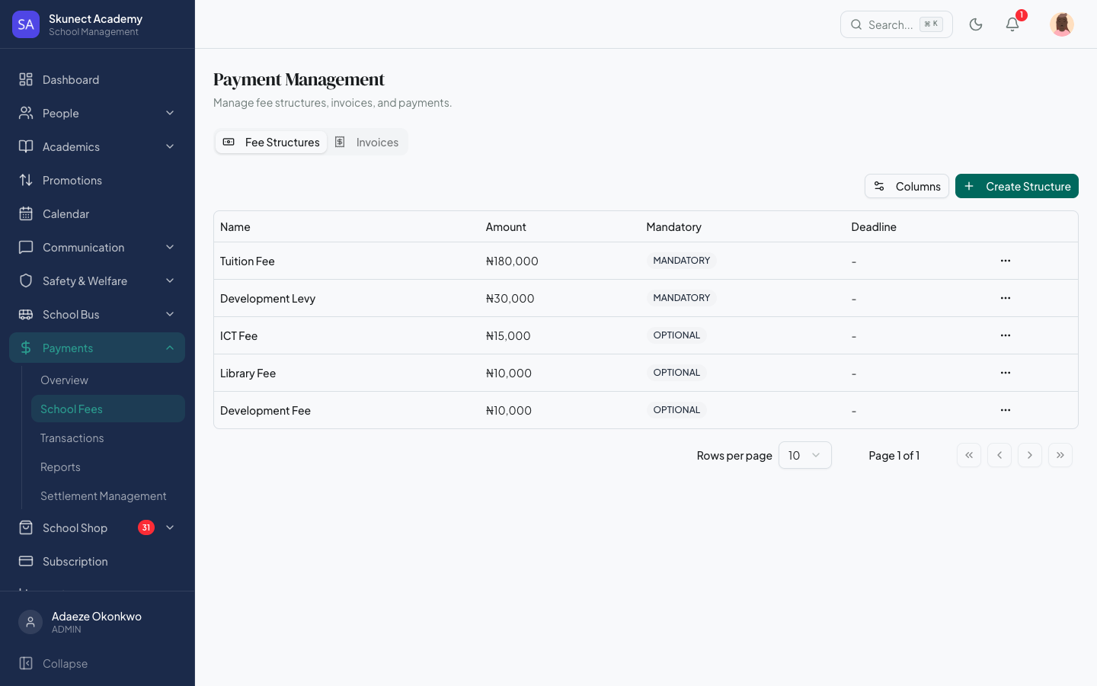Click the People users icon
1097x686 pixels.
pyautogui.click(x=26, y=113)
